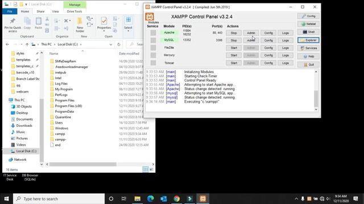Toggle the FileZilla service checkbox
The image size is (364, 204).
pos(153,48)
